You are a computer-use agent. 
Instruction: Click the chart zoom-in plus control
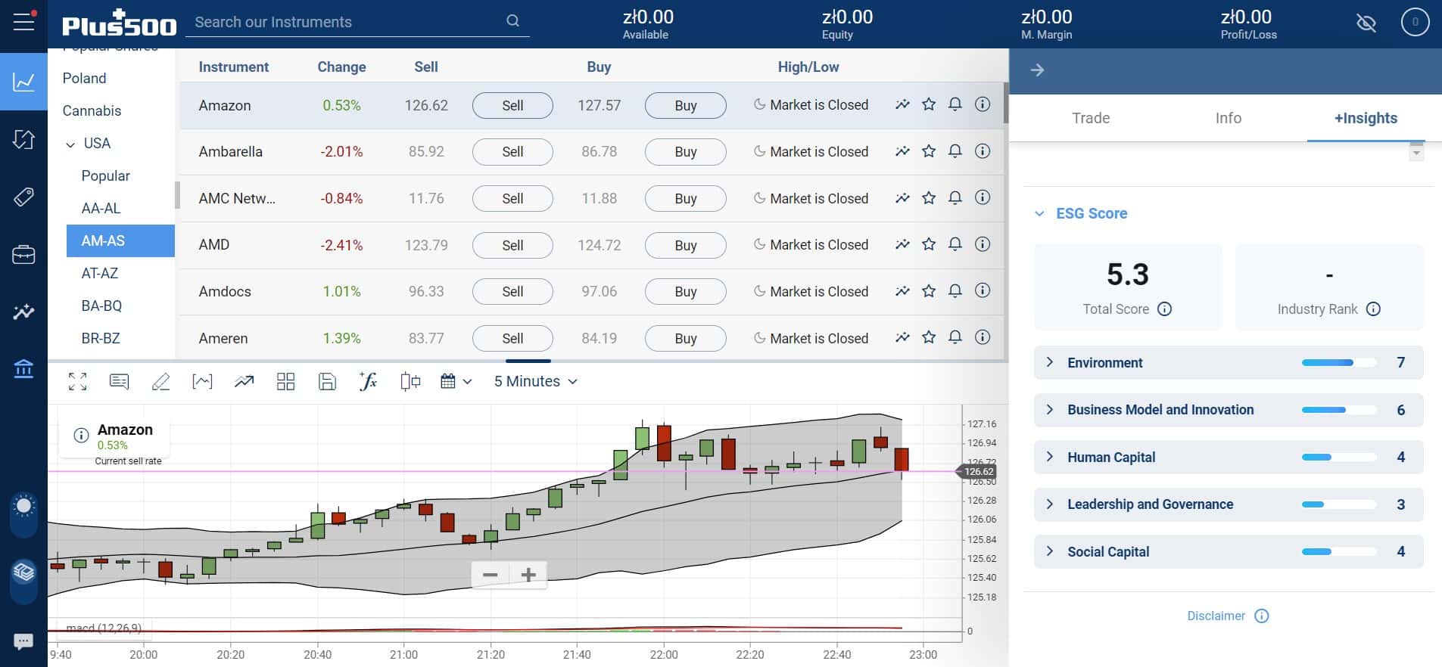click(528, 575)
